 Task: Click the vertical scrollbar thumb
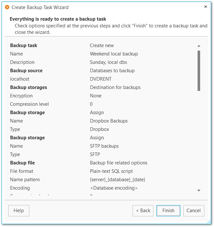click(x=199, y=70)
